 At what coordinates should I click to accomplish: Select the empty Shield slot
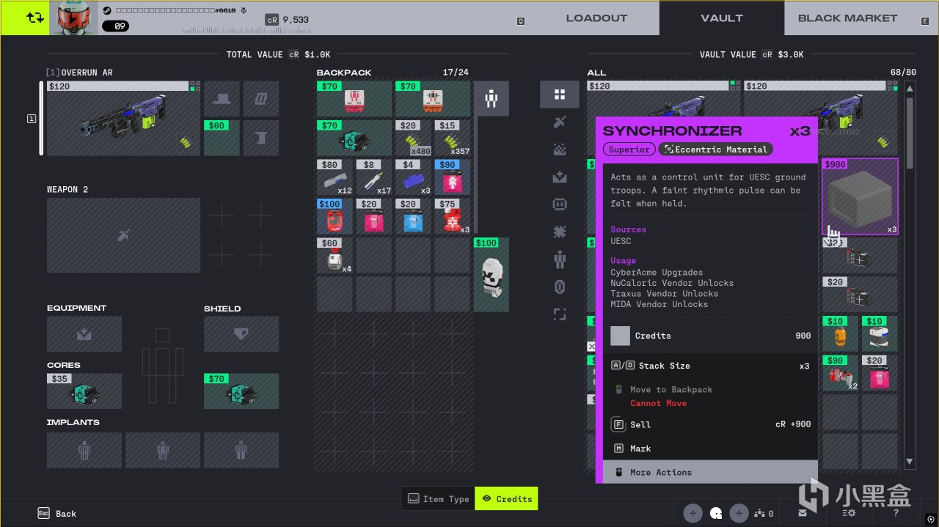[241, 333]
